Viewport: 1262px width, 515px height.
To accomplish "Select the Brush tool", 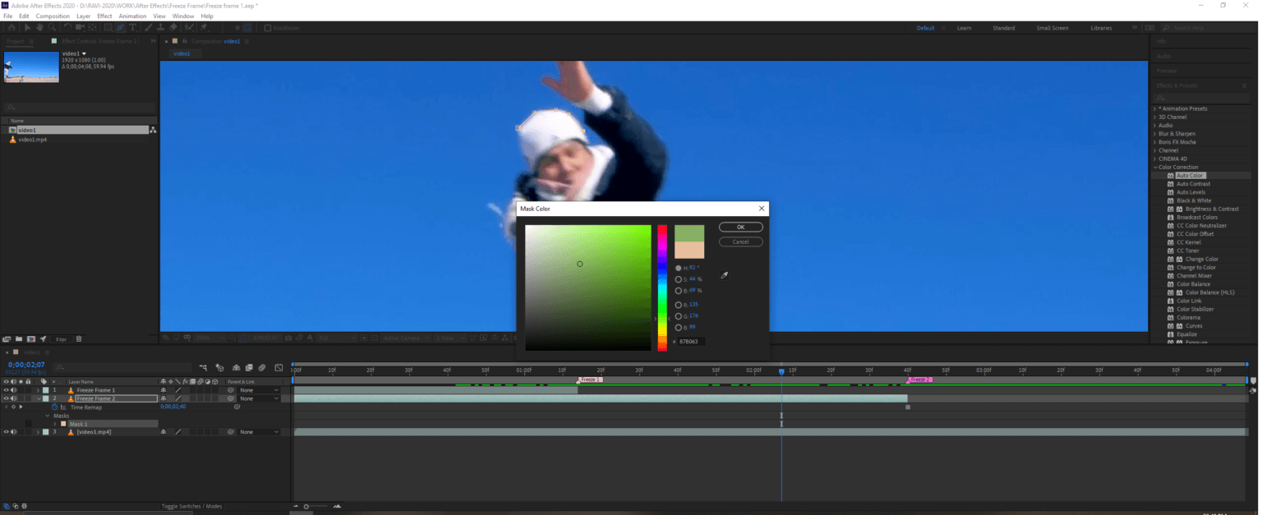I will (148, 27).
